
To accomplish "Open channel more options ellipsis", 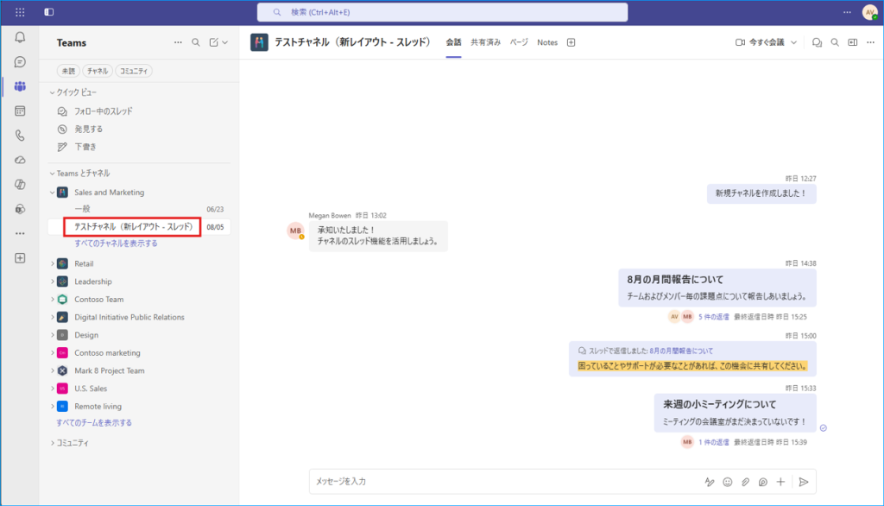I will [870, 42].
